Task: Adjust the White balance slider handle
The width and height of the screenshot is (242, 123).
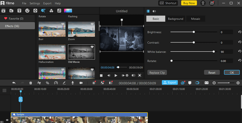Action: coord(214,51)
